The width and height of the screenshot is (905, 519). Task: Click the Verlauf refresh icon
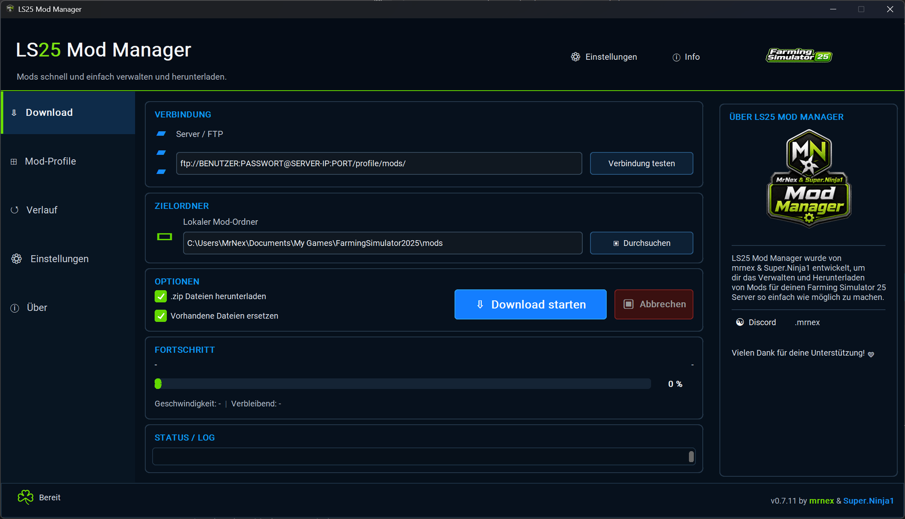click(15, 210)
